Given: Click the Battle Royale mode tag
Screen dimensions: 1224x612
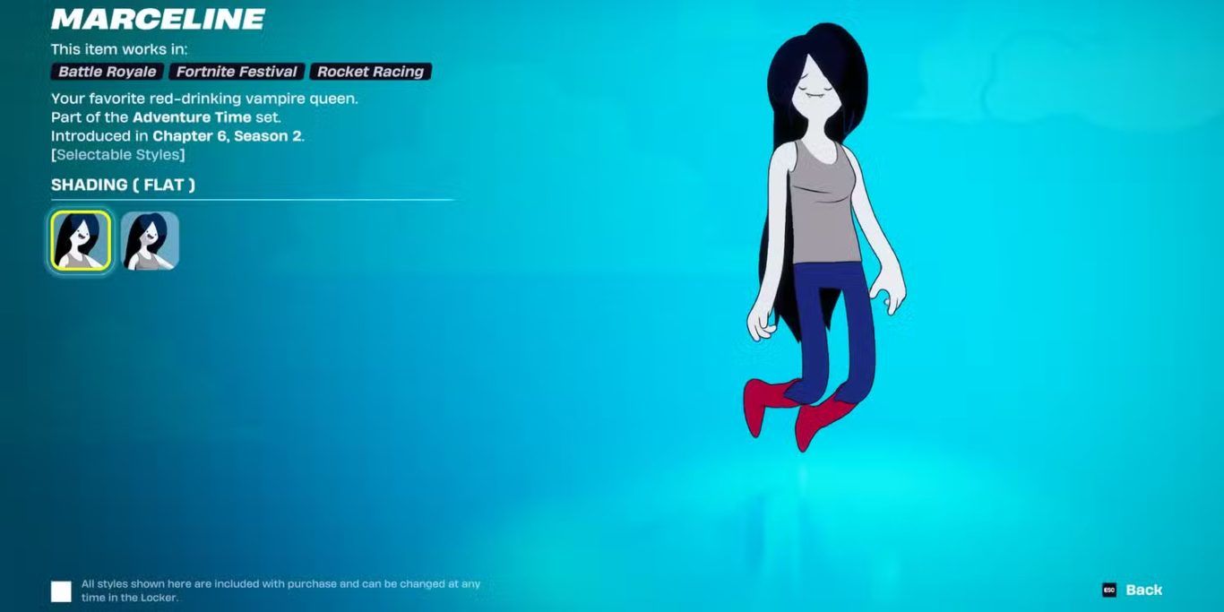Looking at the screenshot, I should pos(107,72).
